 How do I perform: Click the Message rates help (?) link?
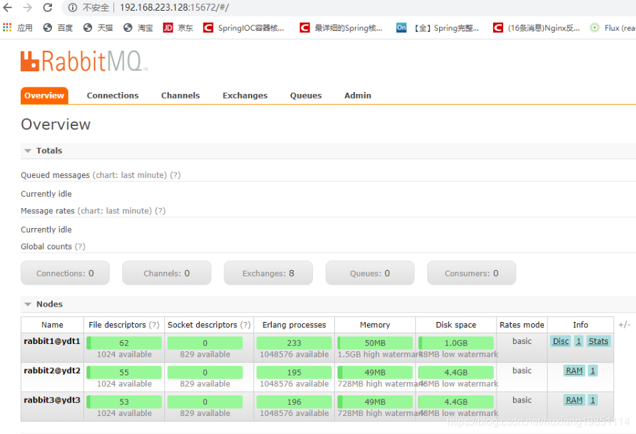(x=160, y=211)
